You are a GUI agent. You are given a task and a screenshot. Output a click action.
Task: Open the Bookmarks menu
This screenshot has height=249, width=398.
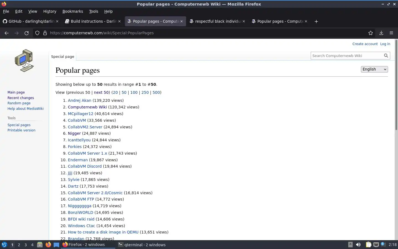[x=73, y=11]
